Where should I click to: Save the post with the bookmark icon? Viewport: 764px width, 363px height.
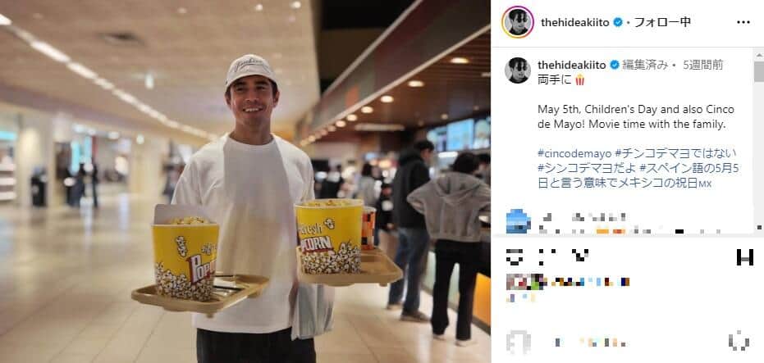(744, 256)
